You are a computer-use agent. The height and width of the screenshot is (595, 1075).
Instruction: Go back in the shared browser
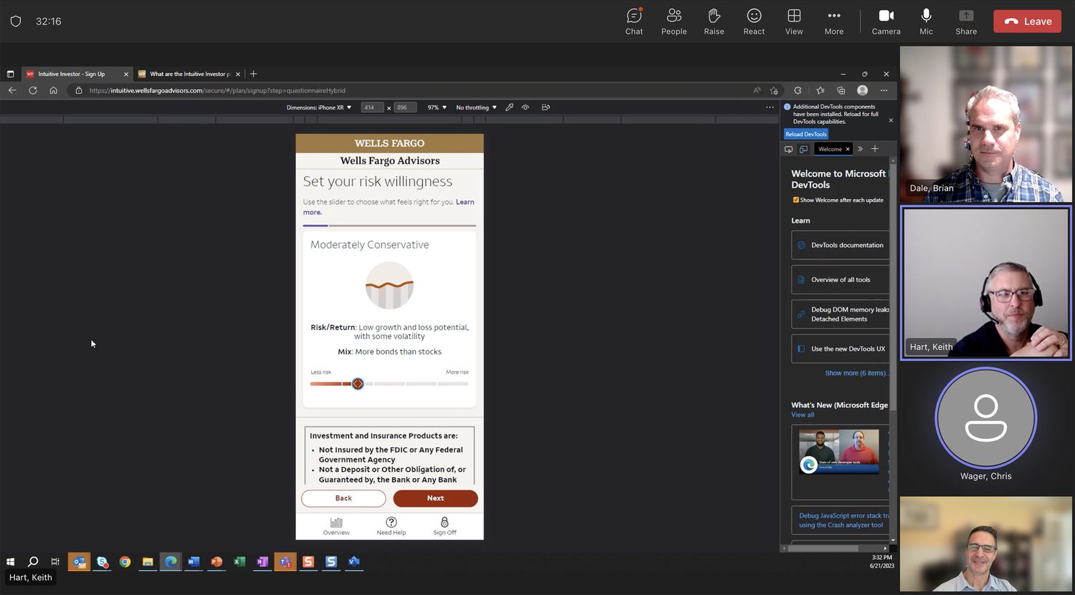[12, 90]
